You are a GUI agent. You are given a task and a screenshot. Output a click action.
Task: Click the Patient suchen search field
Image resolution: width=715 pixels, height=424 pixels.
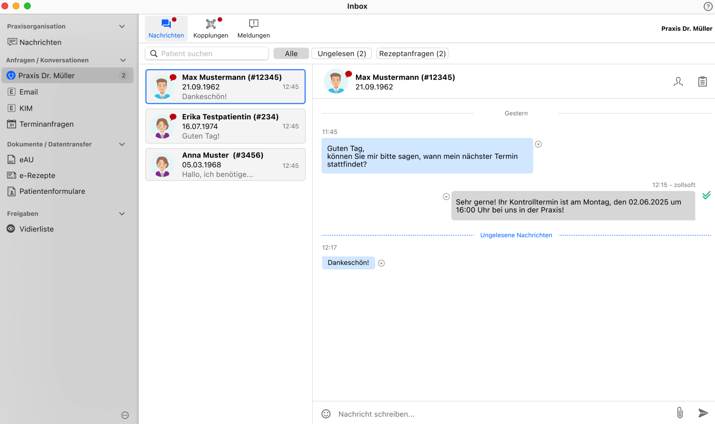point(207,53)
